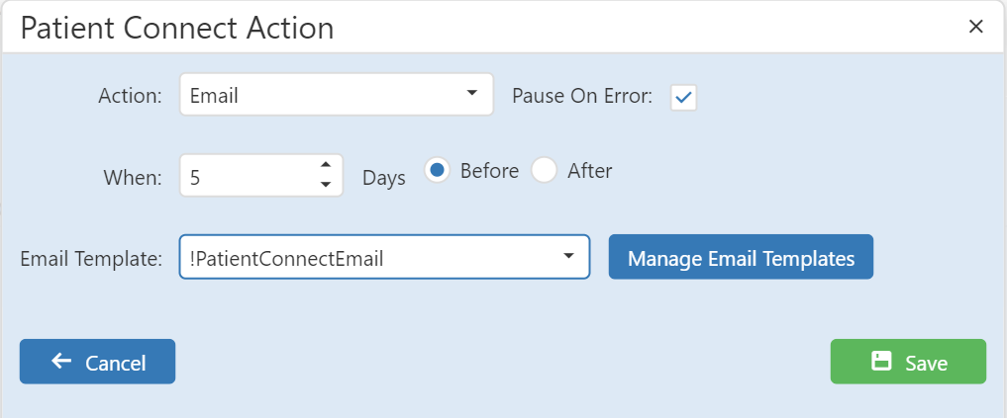Open the !PatientConnectEmail template selector

tap(385, 257)
